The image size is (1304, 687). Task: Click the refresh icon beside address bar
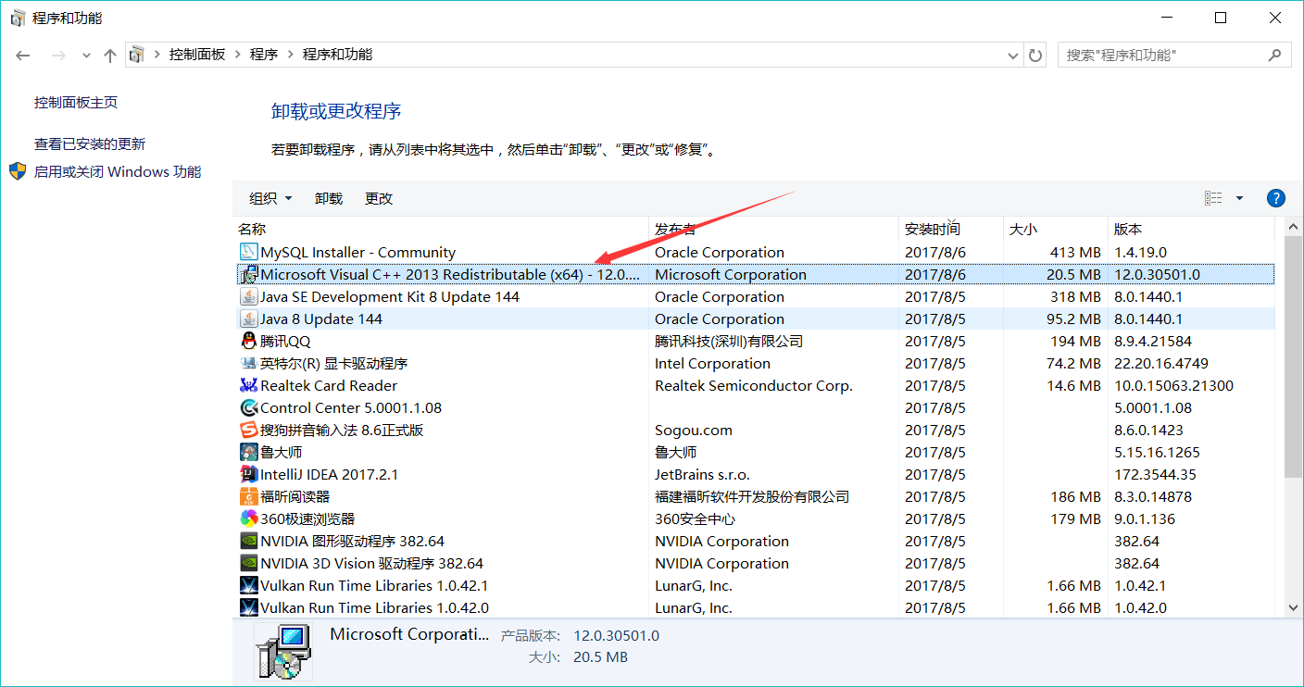pyautogui.click(x=1035, y=55)
